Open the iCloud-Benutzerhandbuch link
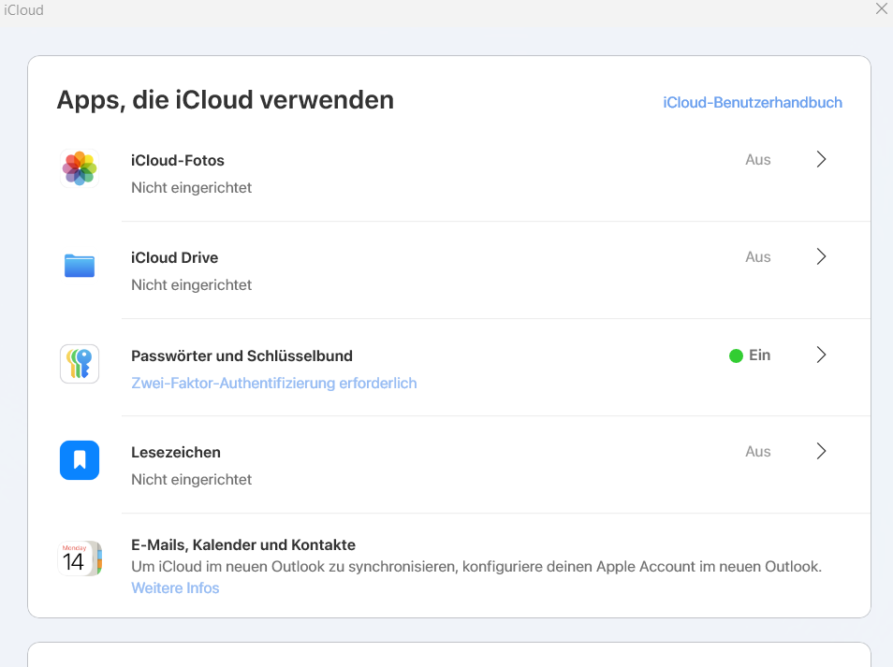 click(753, 103)
